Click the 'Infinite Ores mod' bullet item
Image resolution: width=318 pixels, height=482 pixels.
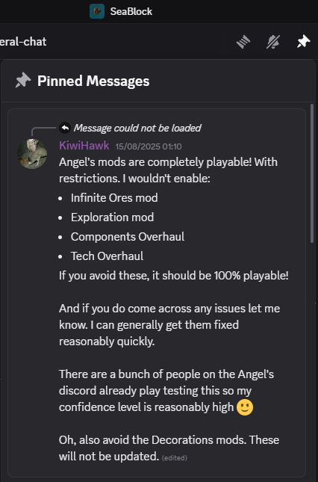pyautogui.click(x=114, y=197)
